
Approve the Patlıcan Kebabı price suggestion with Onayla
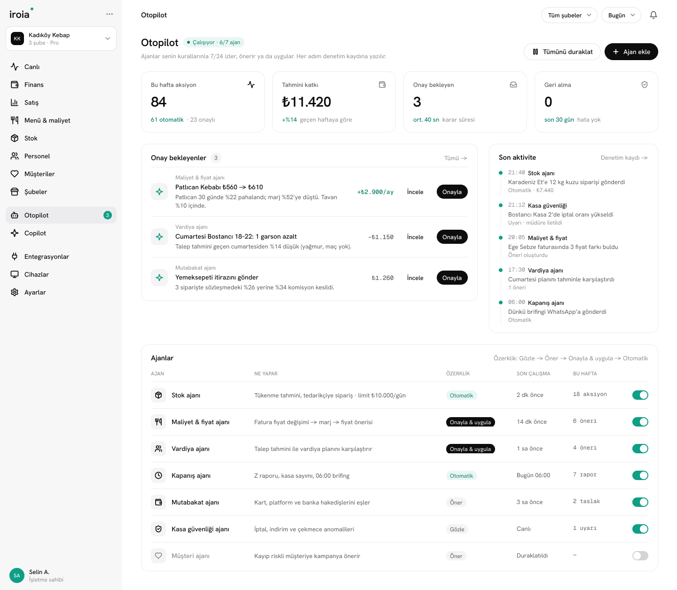click(x=452, y=192)
